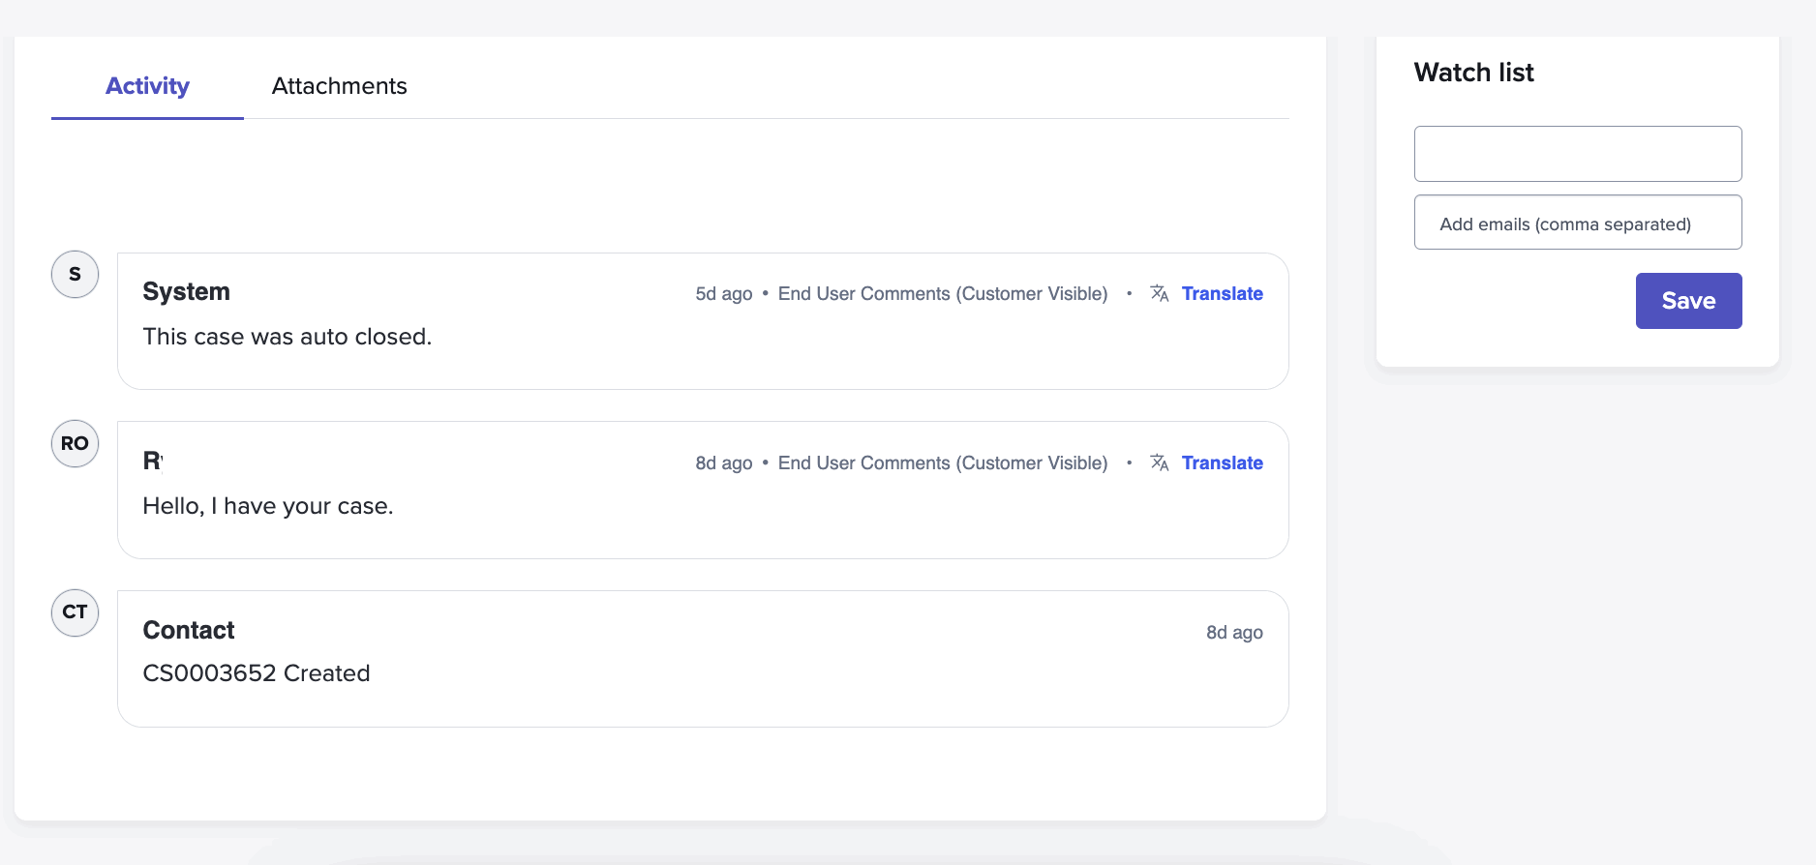1816x865 pixels.
Task: Click translate icon on System comment
Action: pos(1159,293)
